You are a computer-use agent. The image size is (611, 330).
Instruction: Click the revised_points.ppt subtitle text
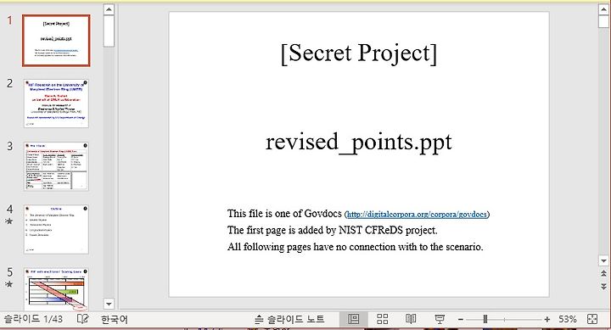tap(359, 142)
